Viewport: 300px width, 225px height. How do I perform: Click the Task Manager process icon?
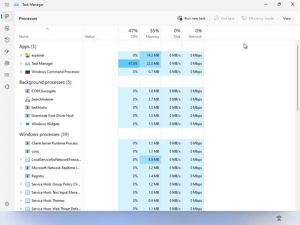coord(28,64)
